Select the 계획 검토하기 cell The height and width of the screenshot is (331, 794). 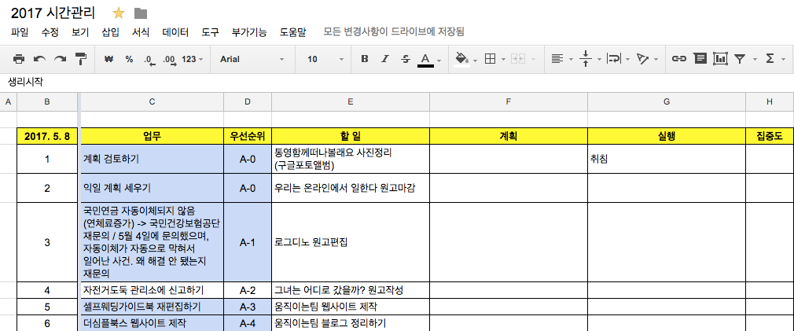click(152, 159)
